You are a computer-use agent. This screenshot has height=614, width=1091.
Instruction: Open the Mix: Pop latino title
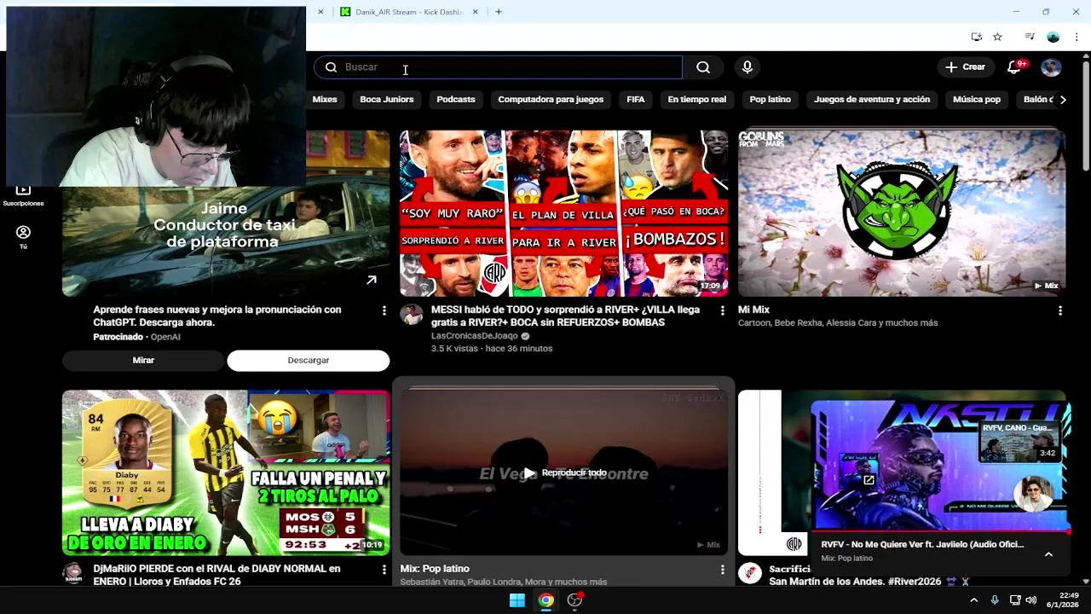point(435,569)
